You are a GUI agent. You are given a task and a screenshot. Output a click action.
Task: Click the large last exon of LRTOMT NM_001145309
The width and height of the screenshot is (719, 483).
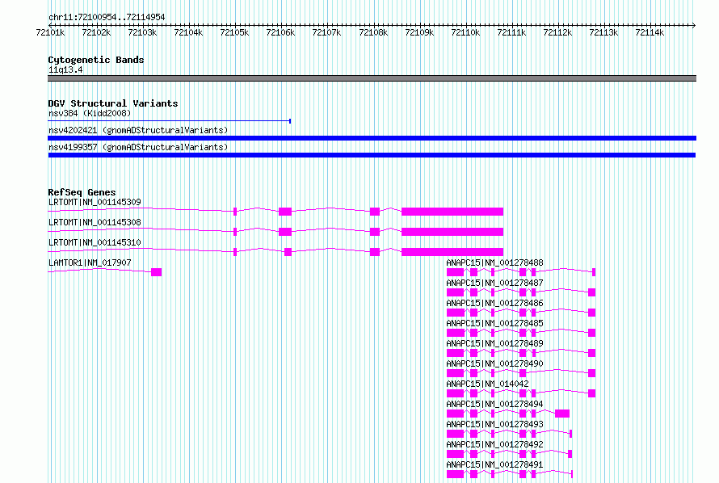click(x=452, y=212)
